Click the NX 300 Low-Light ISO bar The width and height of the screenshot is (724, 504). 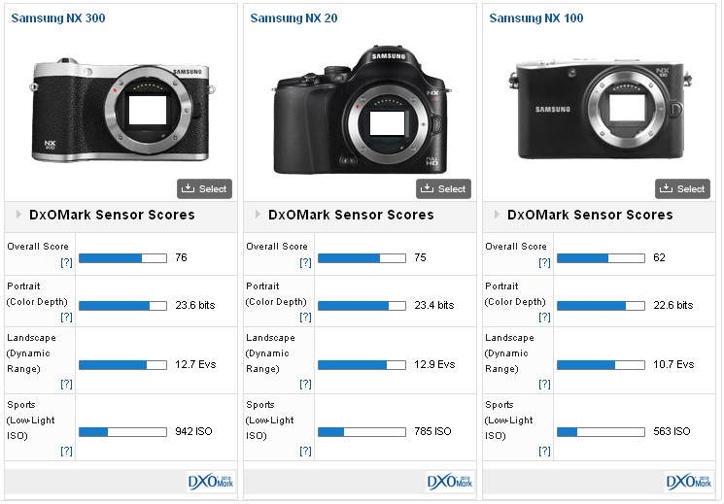coord(122,432)
